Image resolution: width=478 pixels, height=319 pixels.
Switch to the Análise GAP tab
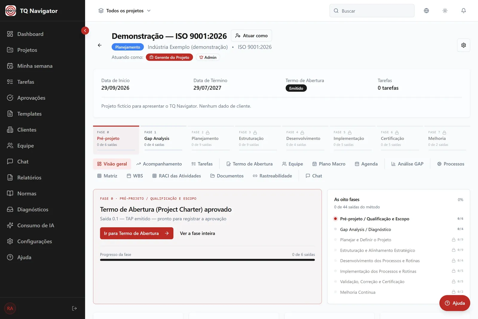(407, 164)
